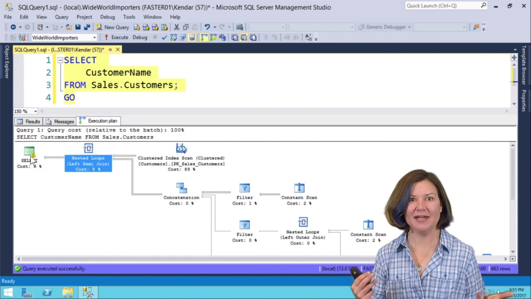Click the Change Connection icon

point(22,37)
